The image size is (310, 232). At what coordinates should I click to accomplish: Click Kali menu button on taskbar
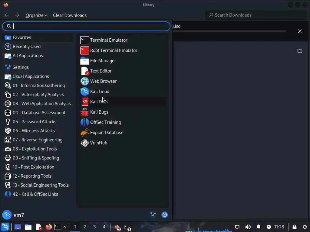(5, 227)
